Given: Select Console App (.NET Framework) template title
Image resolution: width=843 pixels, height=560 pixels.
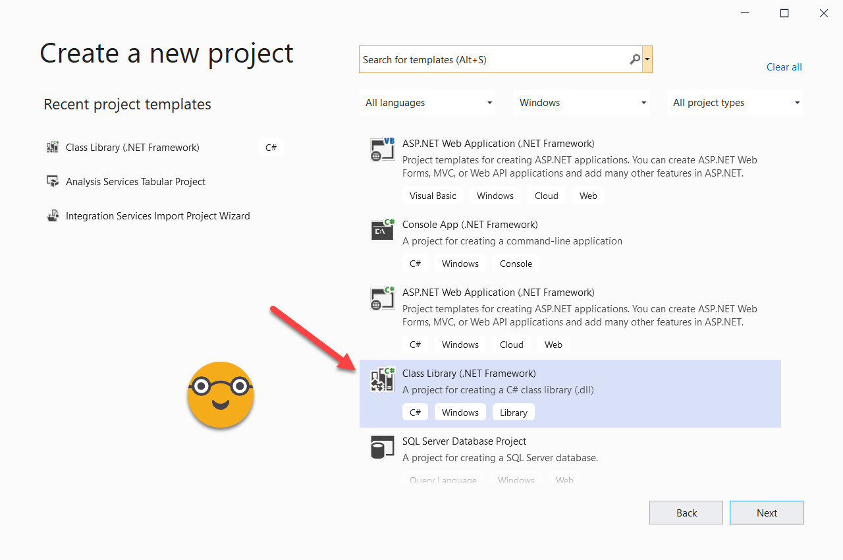Looking at the screenshot, I should tap(470, 225).
